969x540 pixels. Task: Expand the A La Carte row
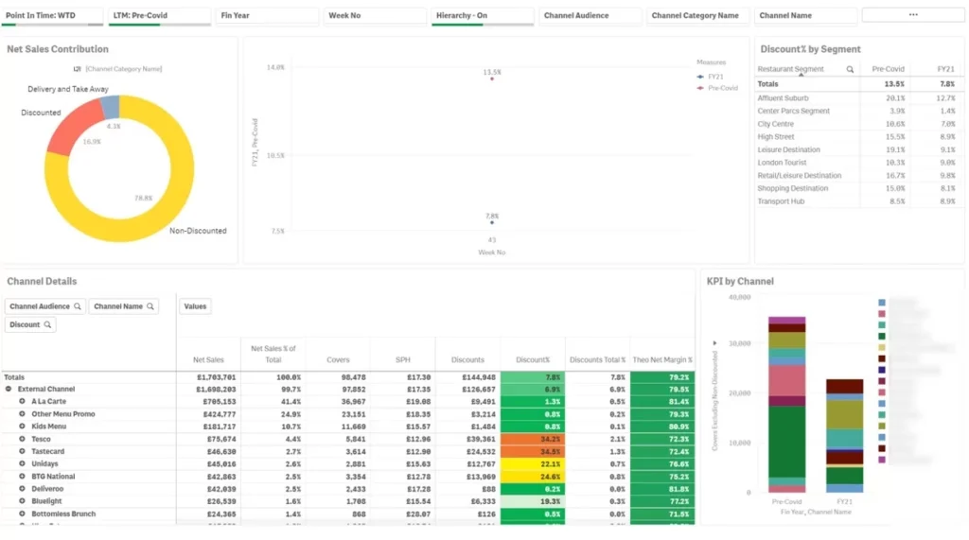click(x=22, y=402)
